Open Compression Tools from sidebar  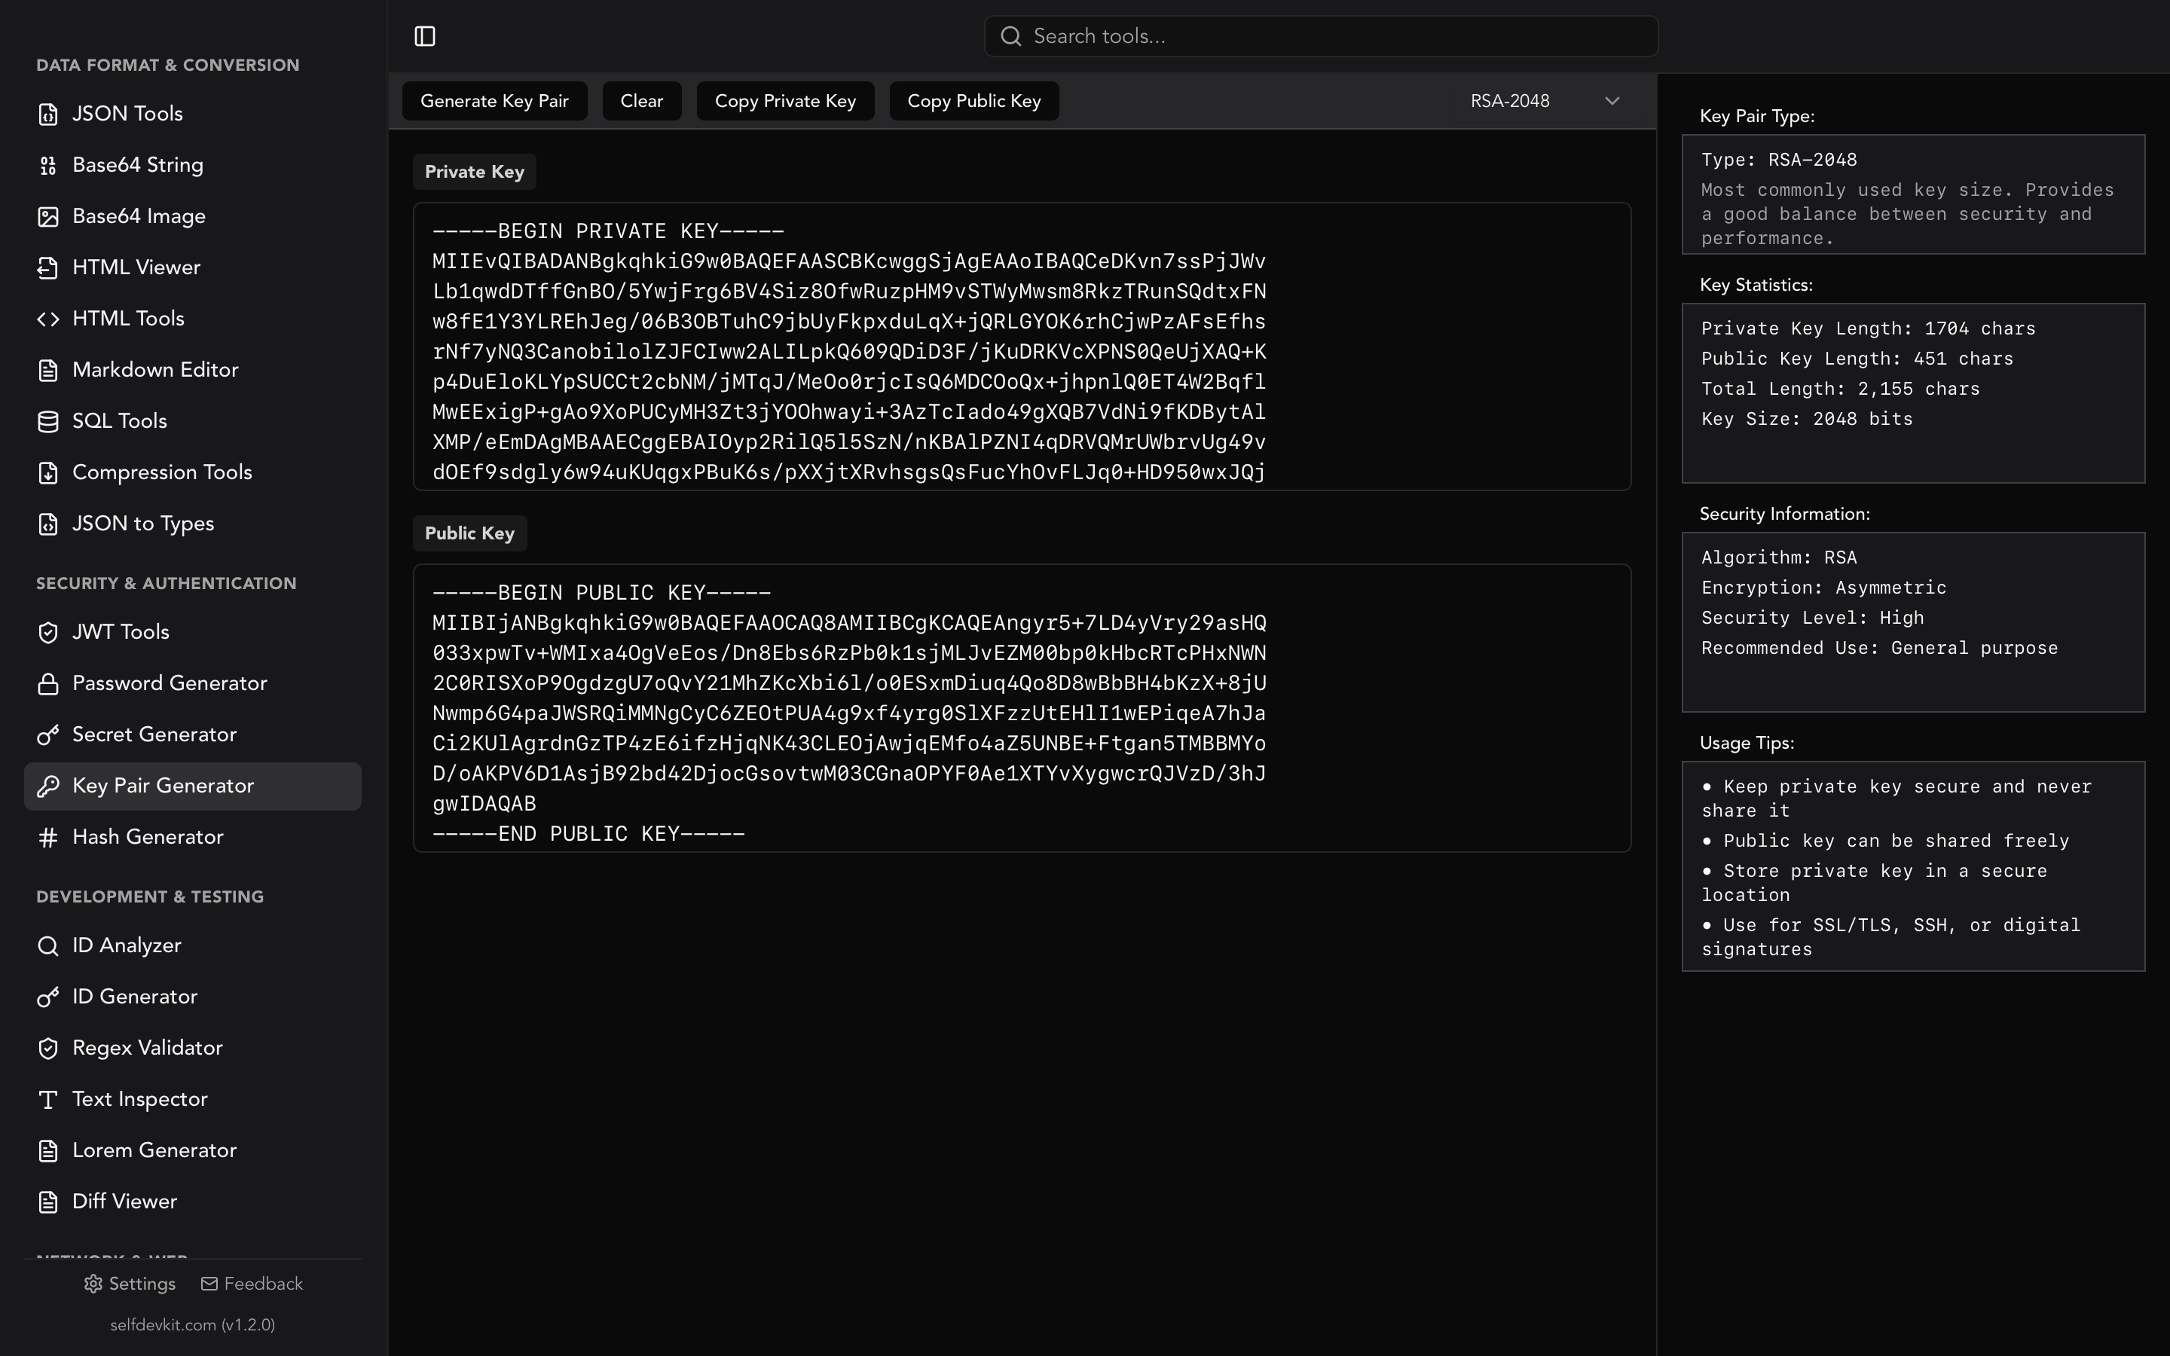193,472
